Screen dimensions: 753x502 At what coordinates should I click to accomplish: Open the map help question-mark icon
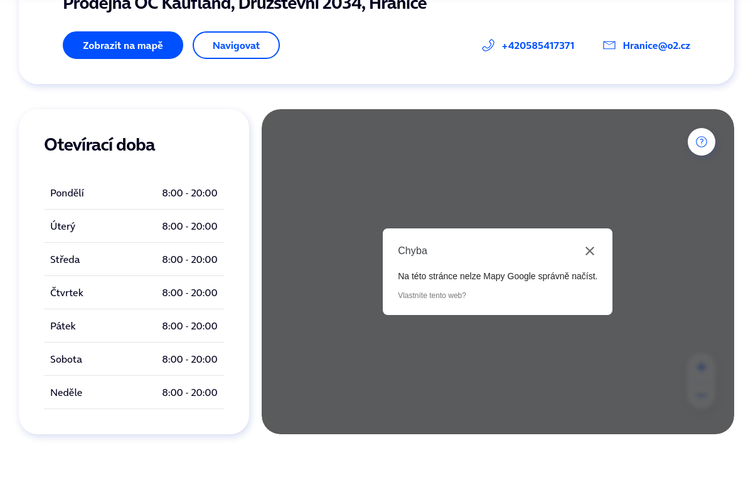[x=702, y=142]
